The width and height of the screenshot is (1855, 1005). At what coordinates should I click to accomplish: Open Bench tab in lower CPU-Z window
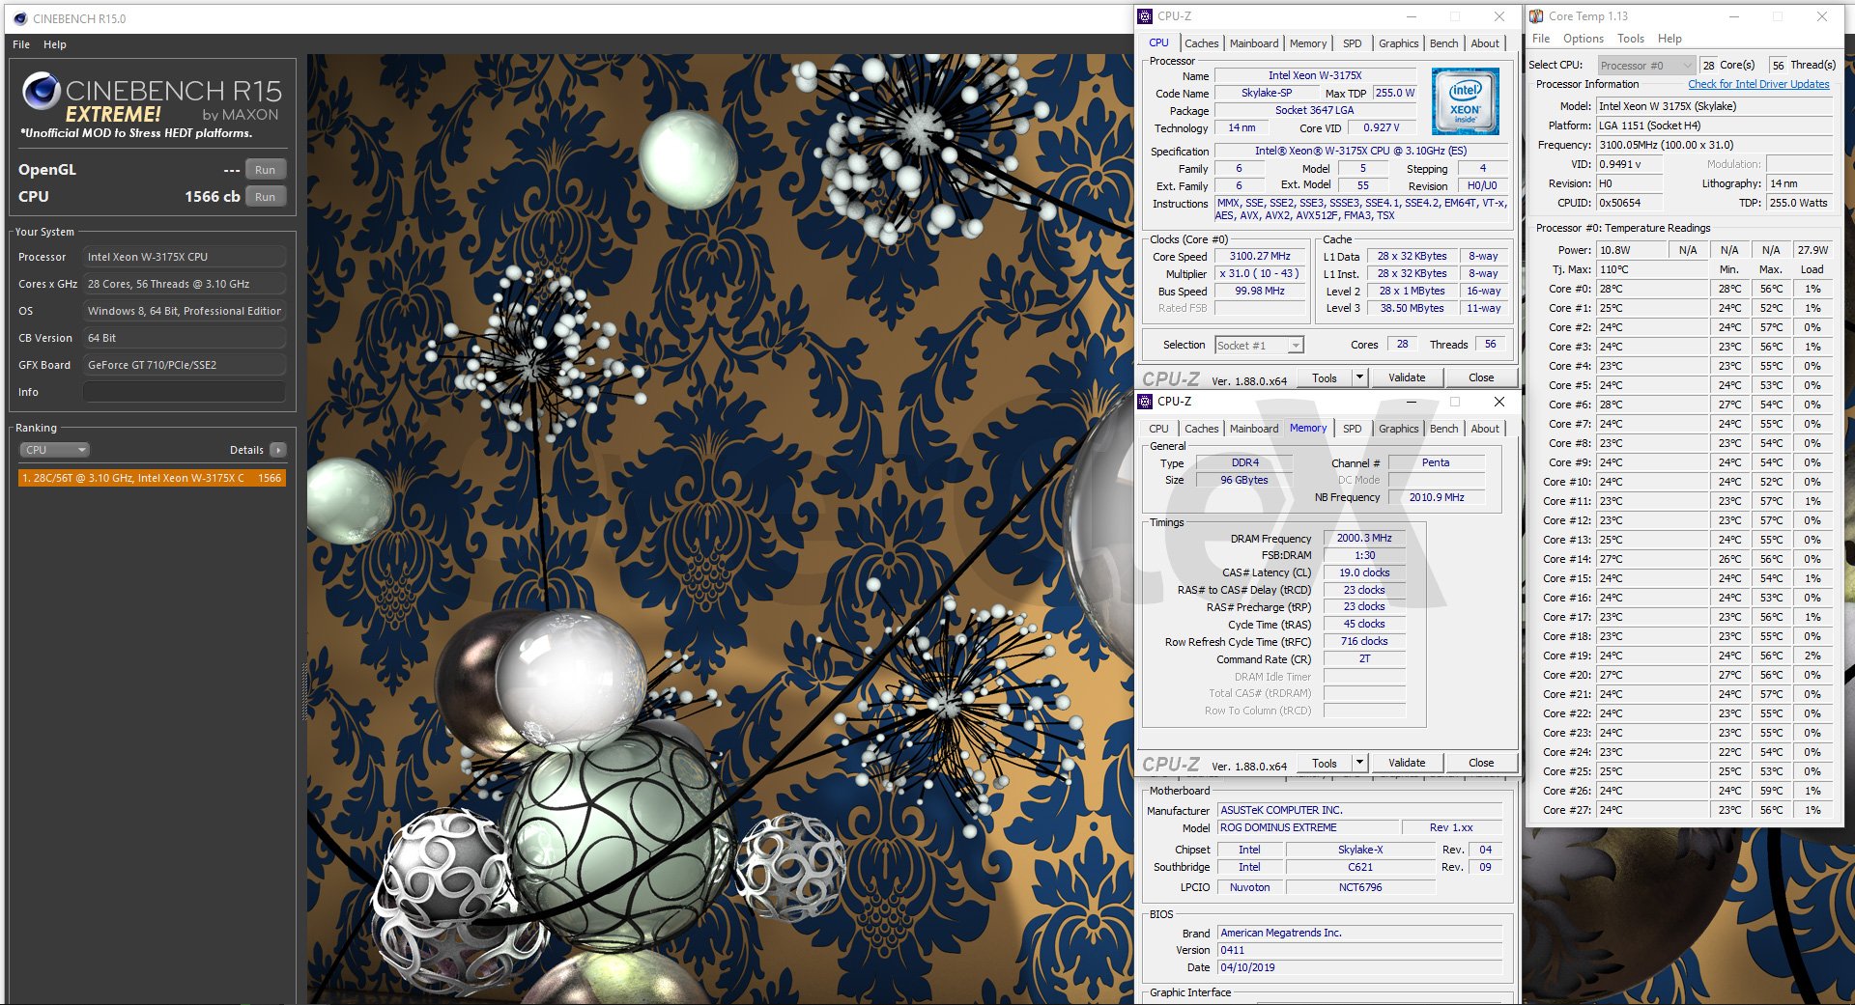click(1443, 429)
